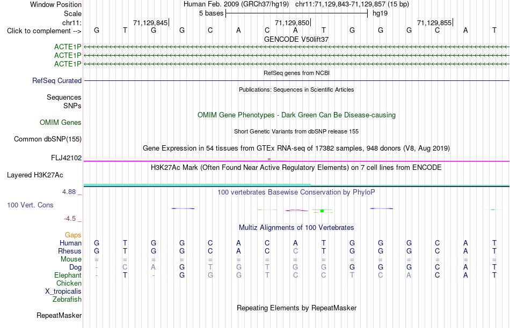Click the H3K27Ac Mark track title
Image resolution: width=510 pixels, height=328 pixels.
tap(296, 168)
